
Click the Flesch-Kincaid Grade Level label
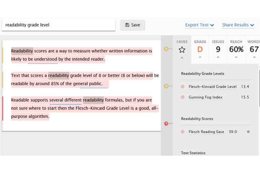tap(212, 86)
